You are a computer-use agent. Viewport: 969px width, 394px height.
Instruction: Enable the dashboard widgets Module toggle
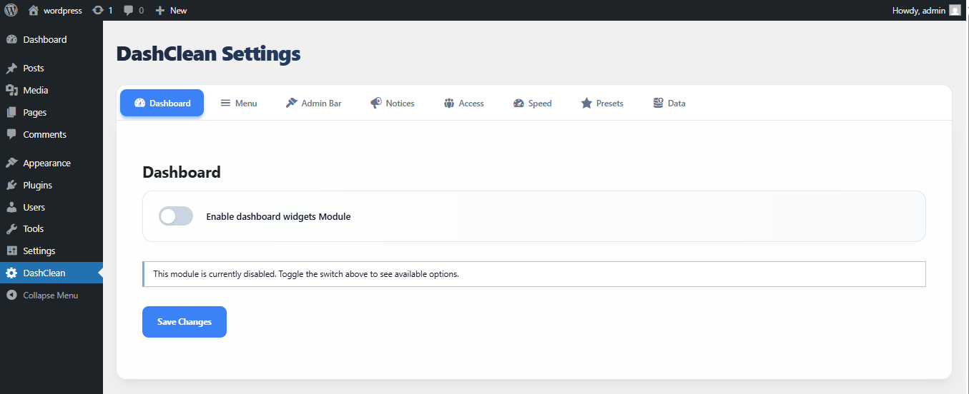pos(176,216)
